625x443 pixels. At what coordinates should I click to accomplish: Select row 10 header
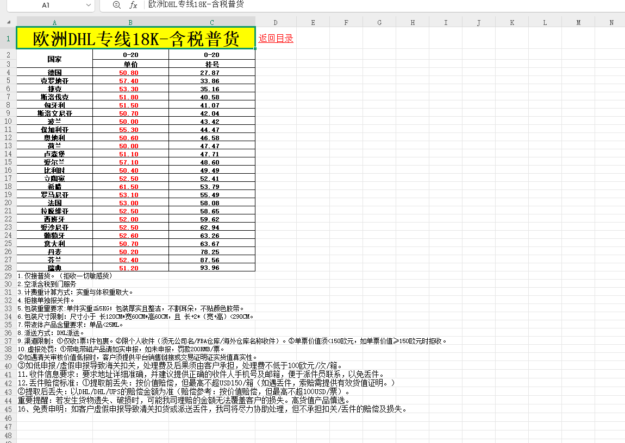8,121
